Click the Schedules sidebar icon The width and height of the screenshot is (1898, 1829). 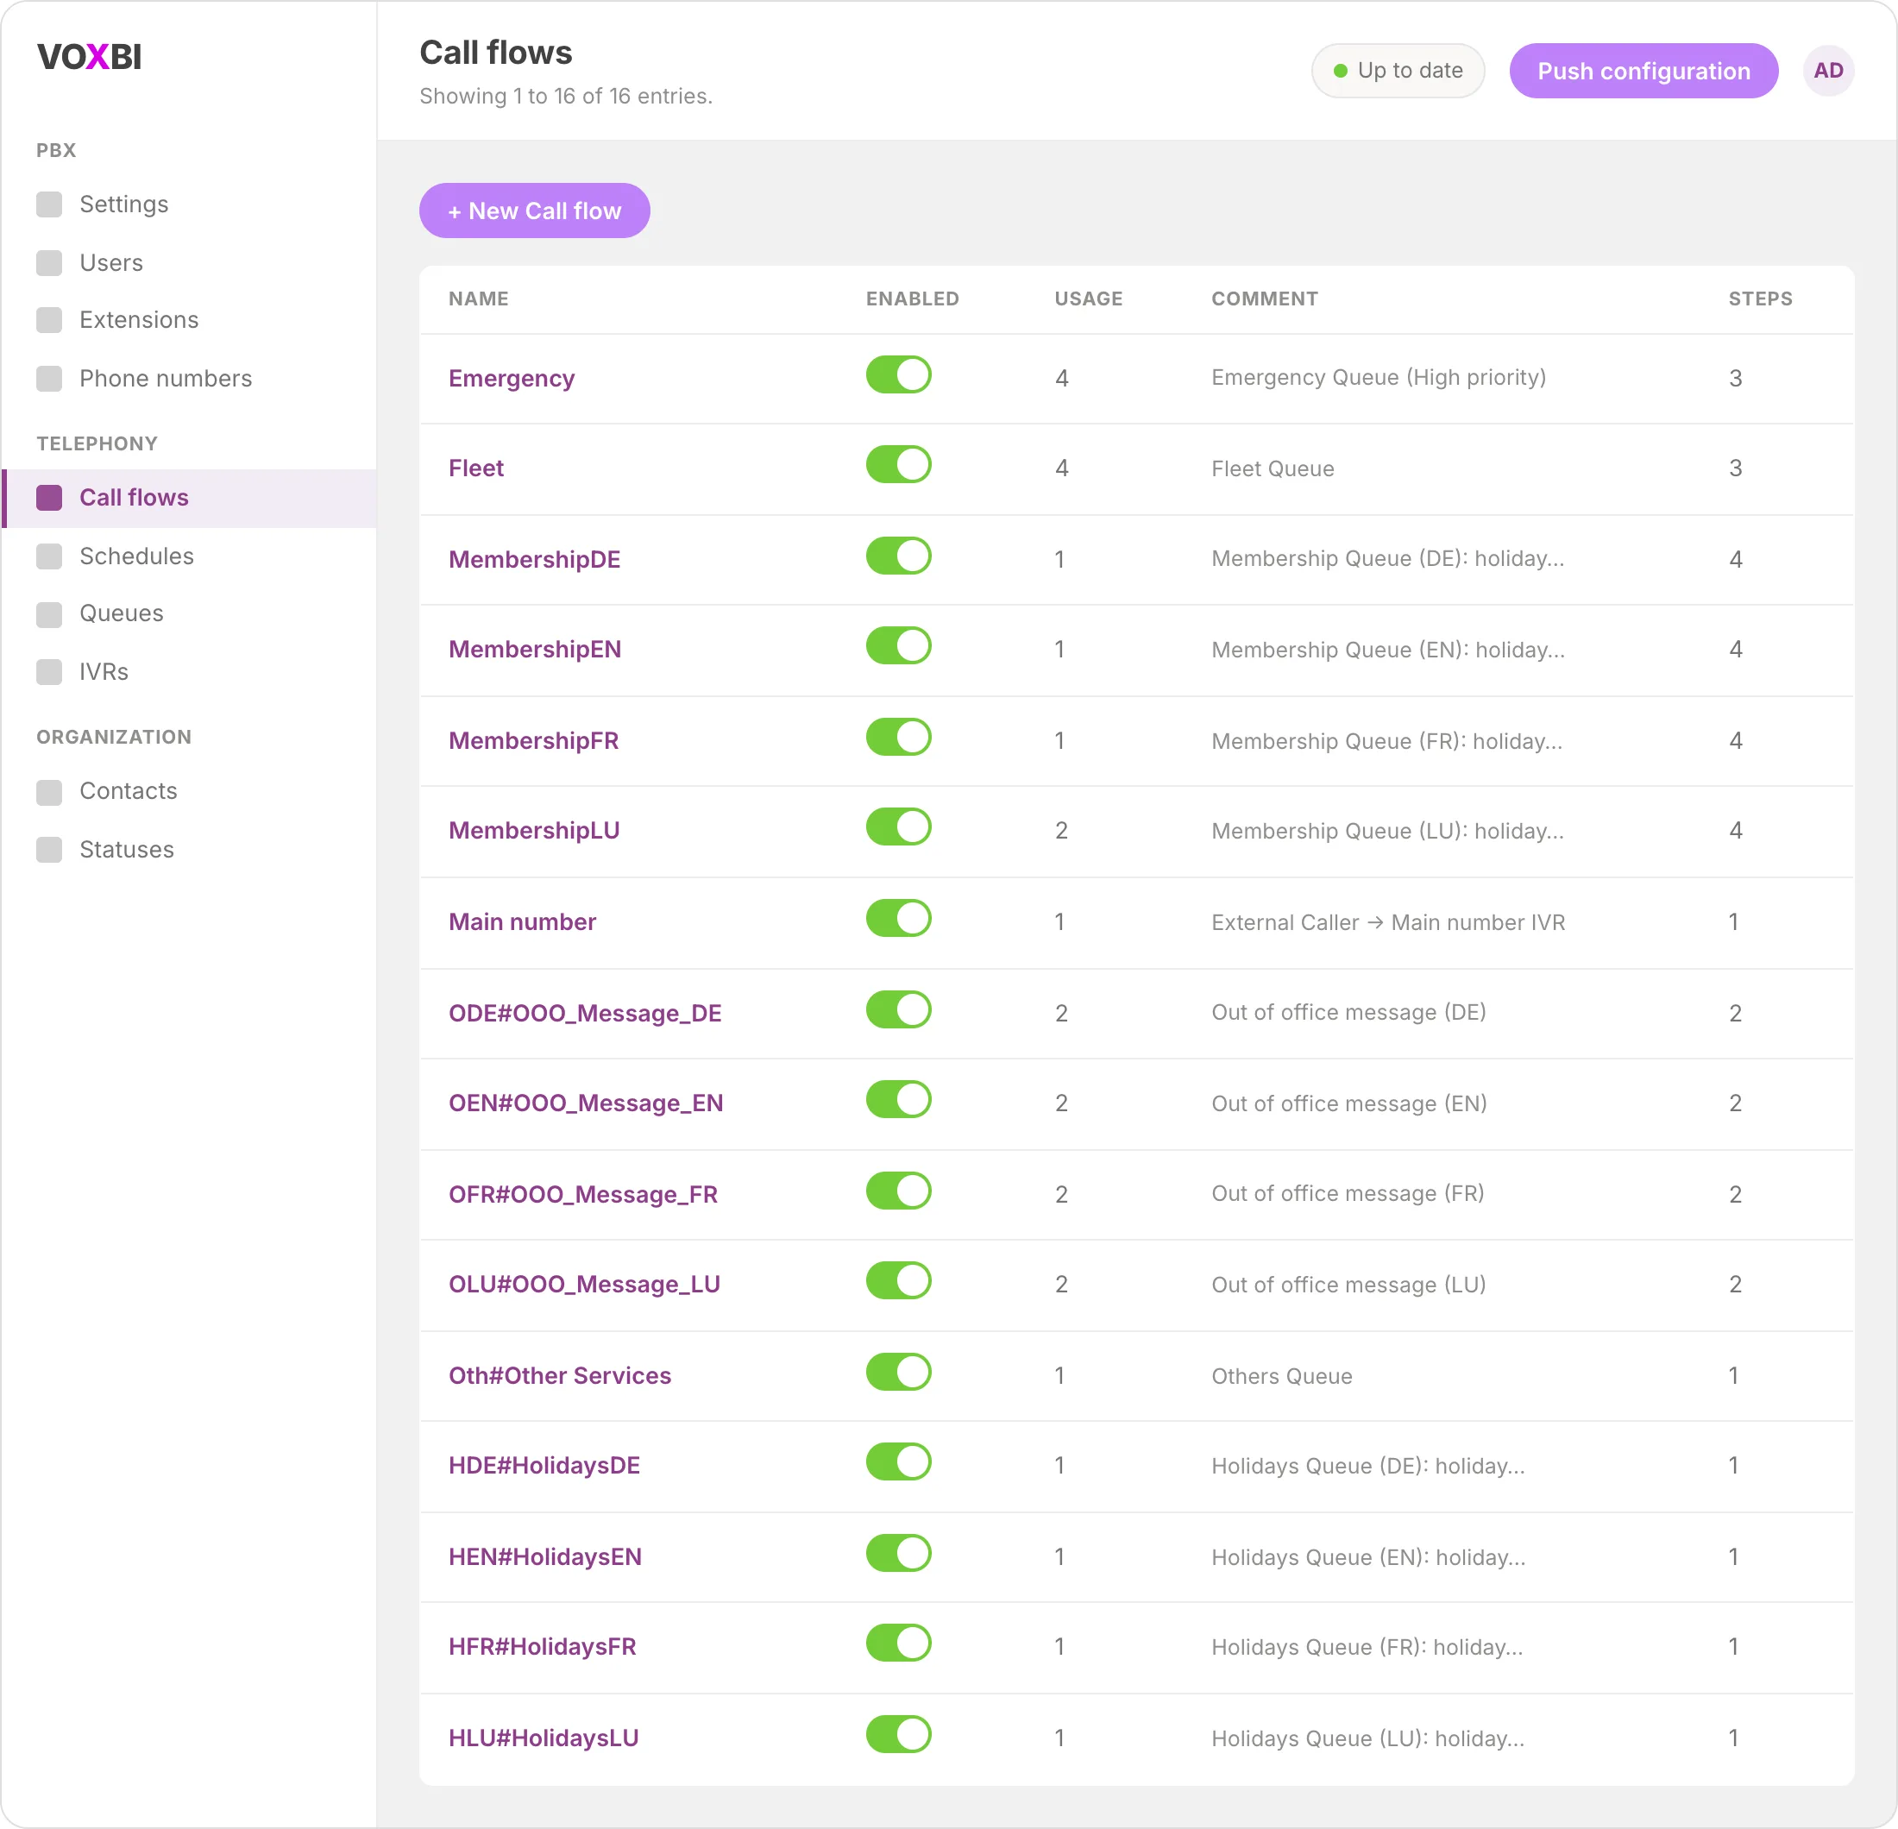(x=49, y=556)
